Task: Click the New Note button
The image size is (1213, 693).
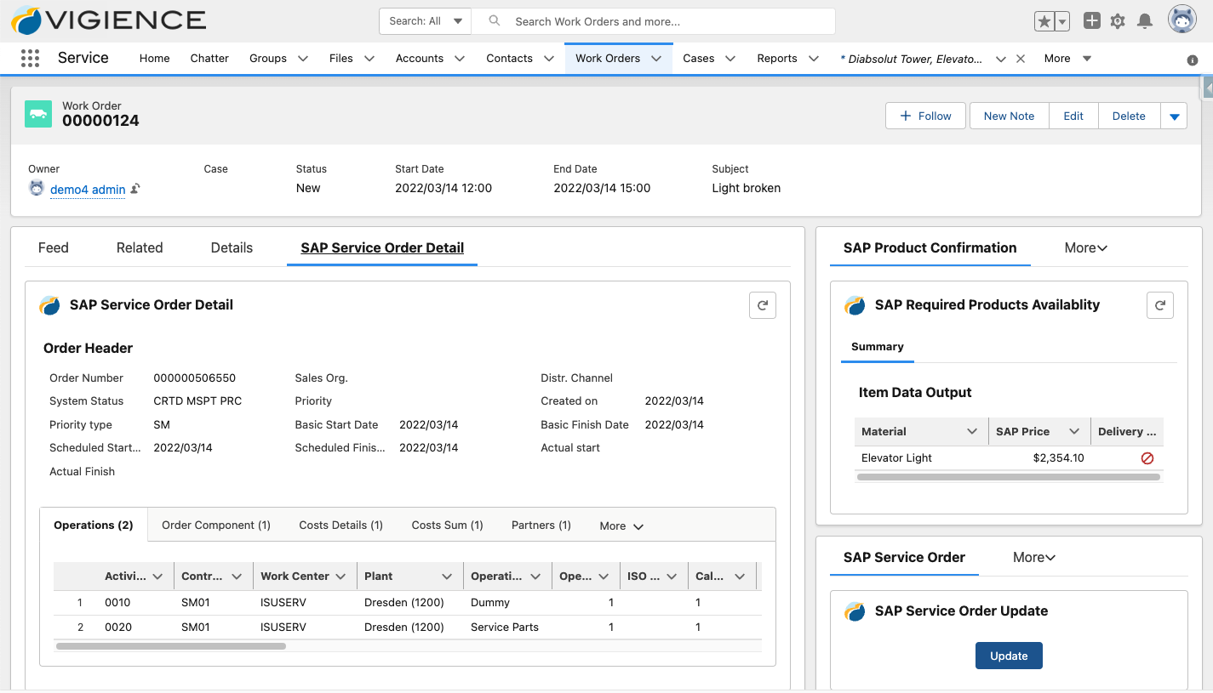Action: point(1010,116)
